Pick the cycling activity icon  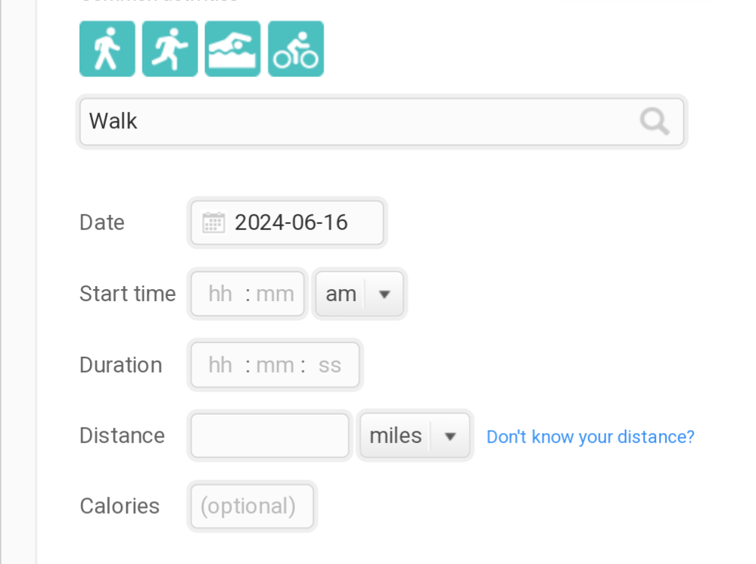[x=296, y=49]
